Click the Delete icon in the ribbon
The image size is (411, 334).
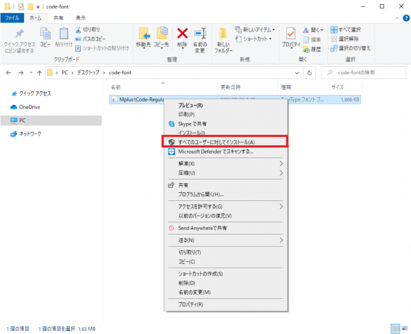(x=183, y=38)
